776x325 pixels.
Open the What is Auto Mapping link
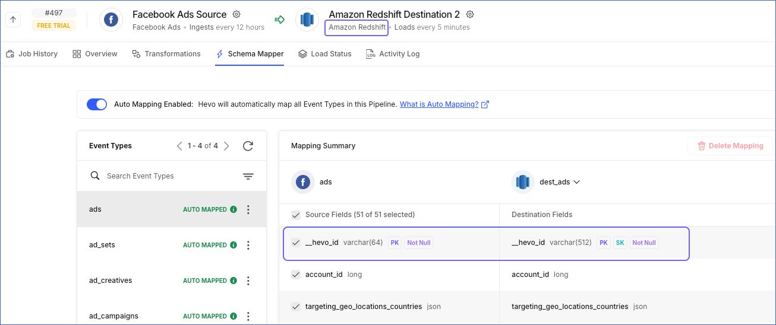(439, 104)
